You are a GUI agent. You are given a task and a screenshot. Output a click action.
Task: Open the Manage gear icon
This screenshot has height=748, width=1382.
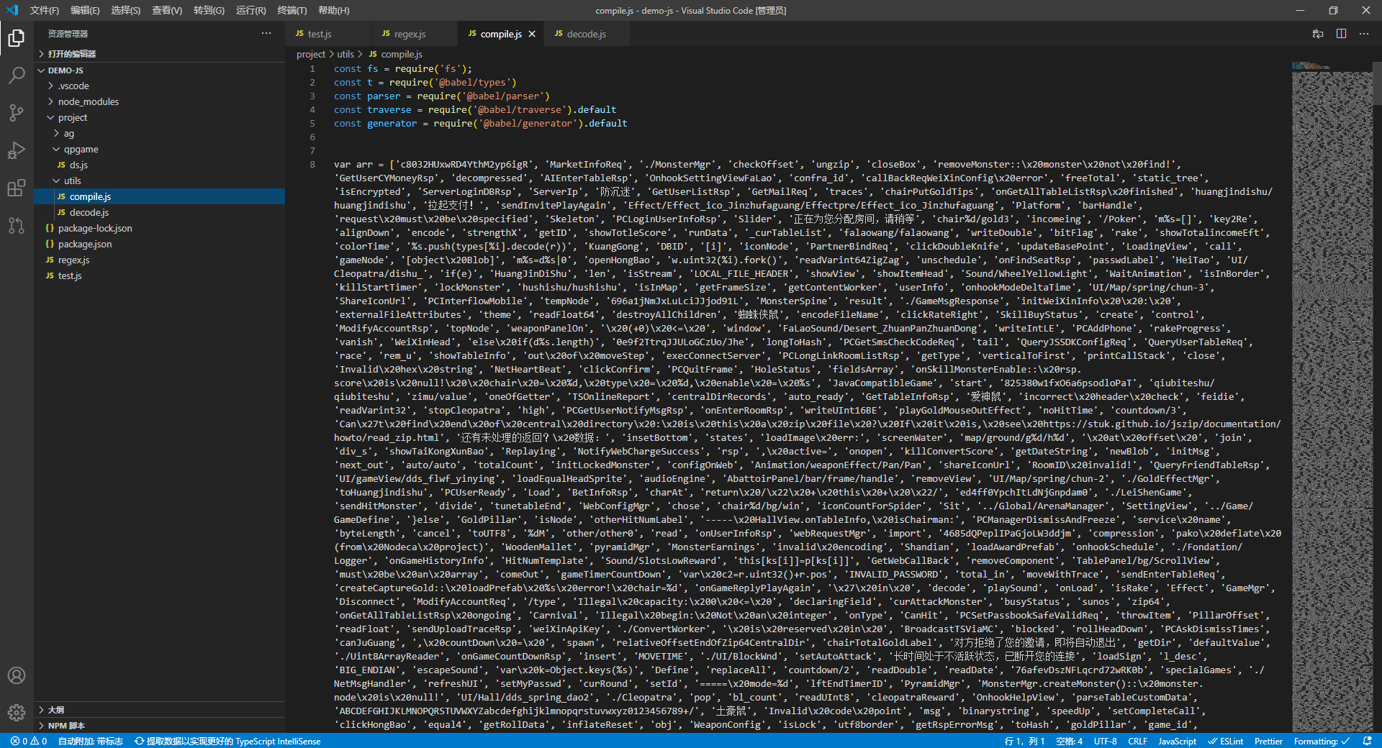(x=17, y=713)
